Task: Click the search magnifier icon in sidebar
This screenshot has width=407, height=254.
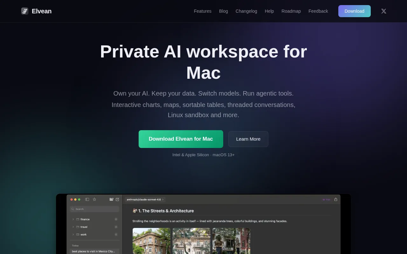Action: pos(73,209)
